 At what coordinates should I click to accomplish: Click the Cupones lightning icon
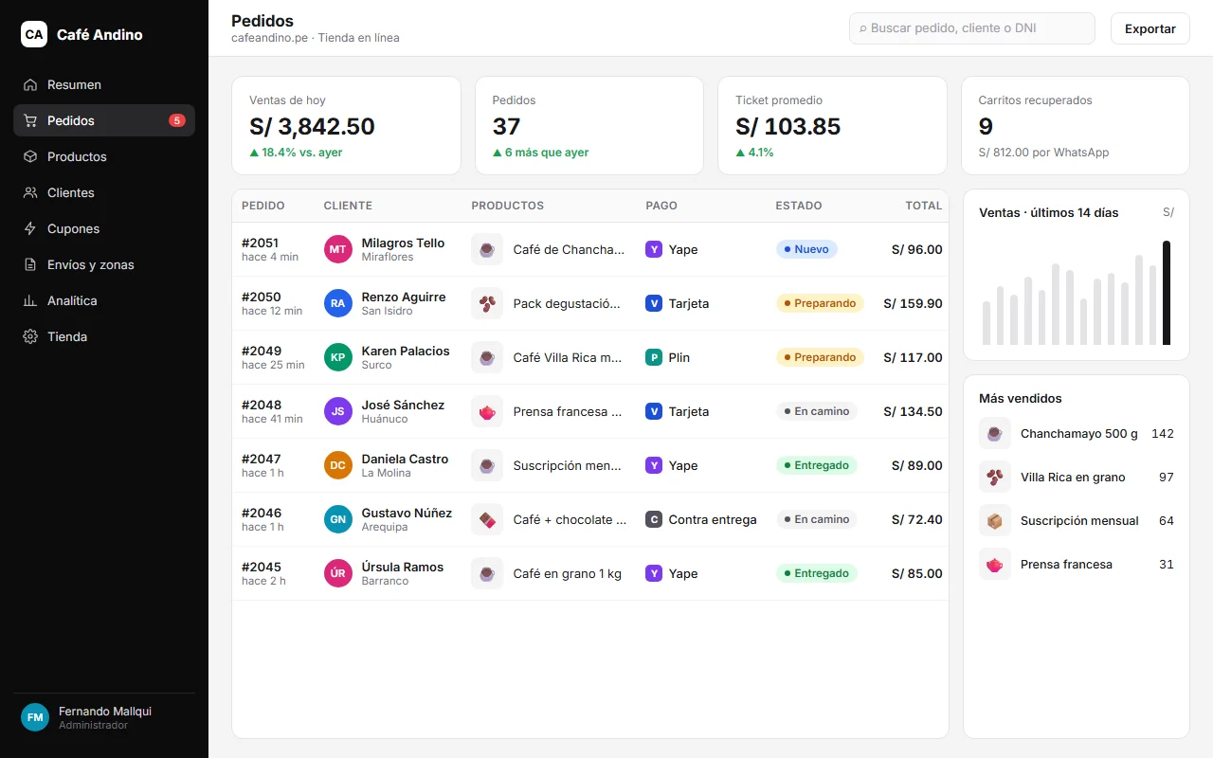coord(30,228)
